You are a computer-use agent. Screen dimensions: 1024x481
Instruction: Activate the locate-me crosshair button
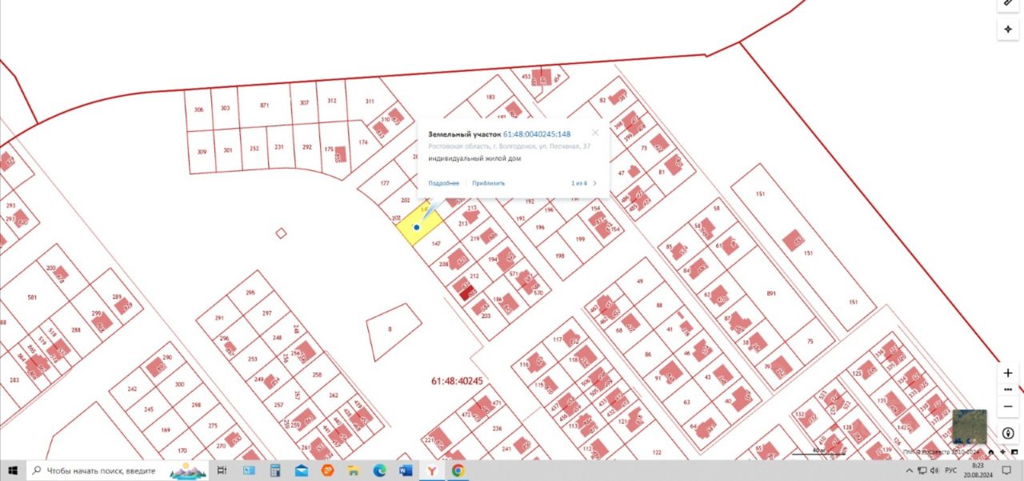tap(1008, 29)
